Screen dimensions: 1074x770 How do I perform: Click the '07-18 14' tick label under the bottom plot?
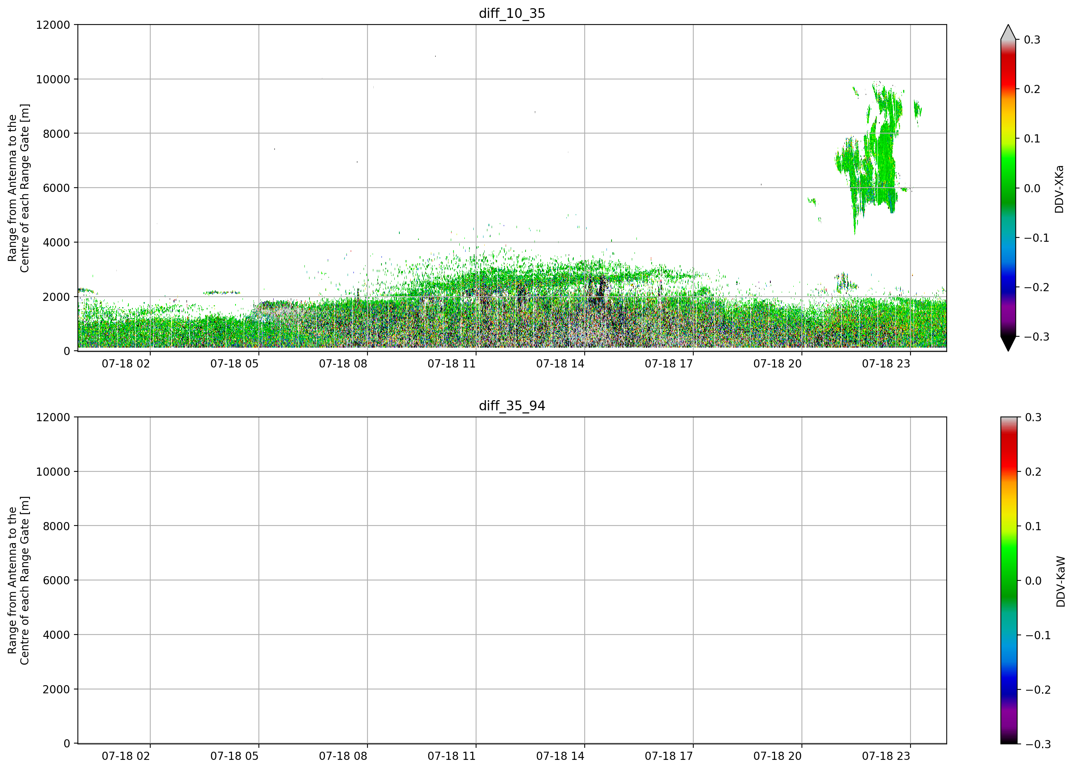point(560,756)
